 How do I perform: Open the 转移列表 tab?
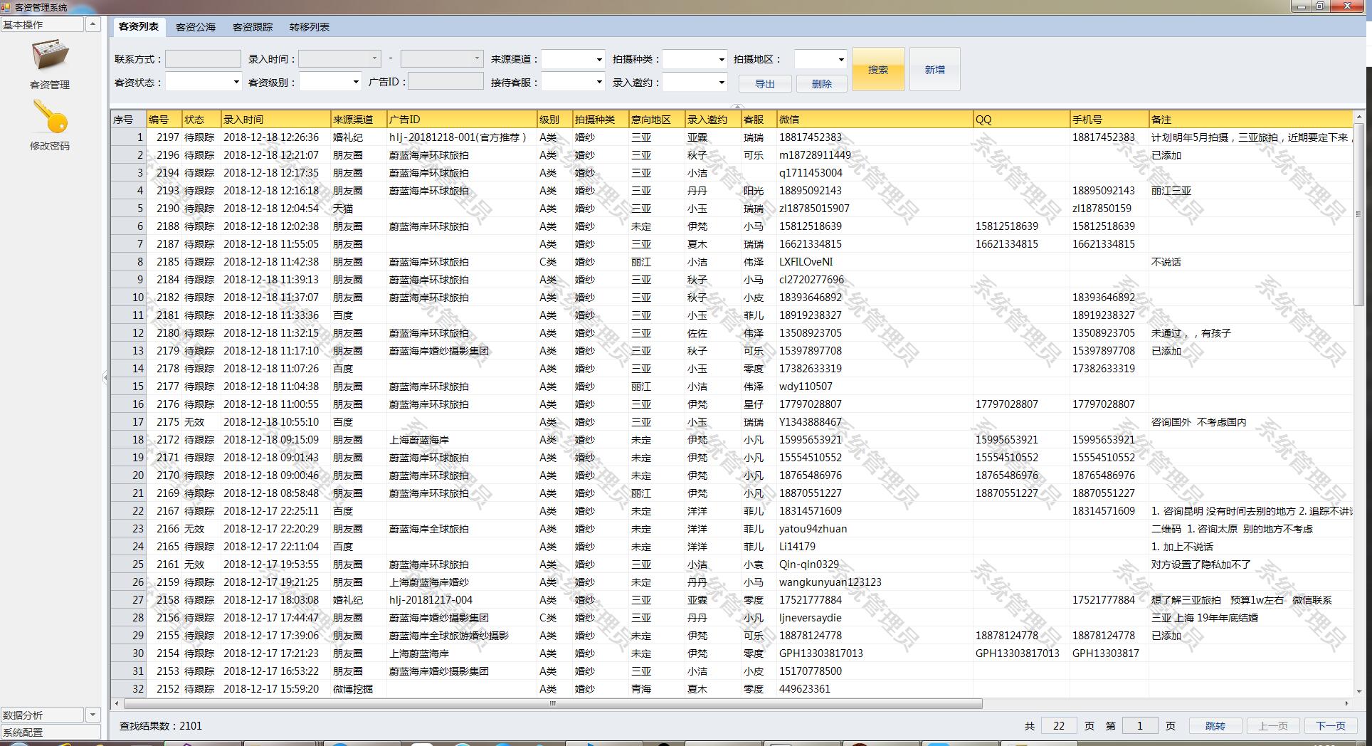click(310, 27)
